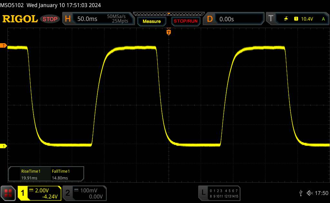Toggle channel 1 with 2.00V scale
The width and height of the screenshot is (330, 203).
click(39, 193)
